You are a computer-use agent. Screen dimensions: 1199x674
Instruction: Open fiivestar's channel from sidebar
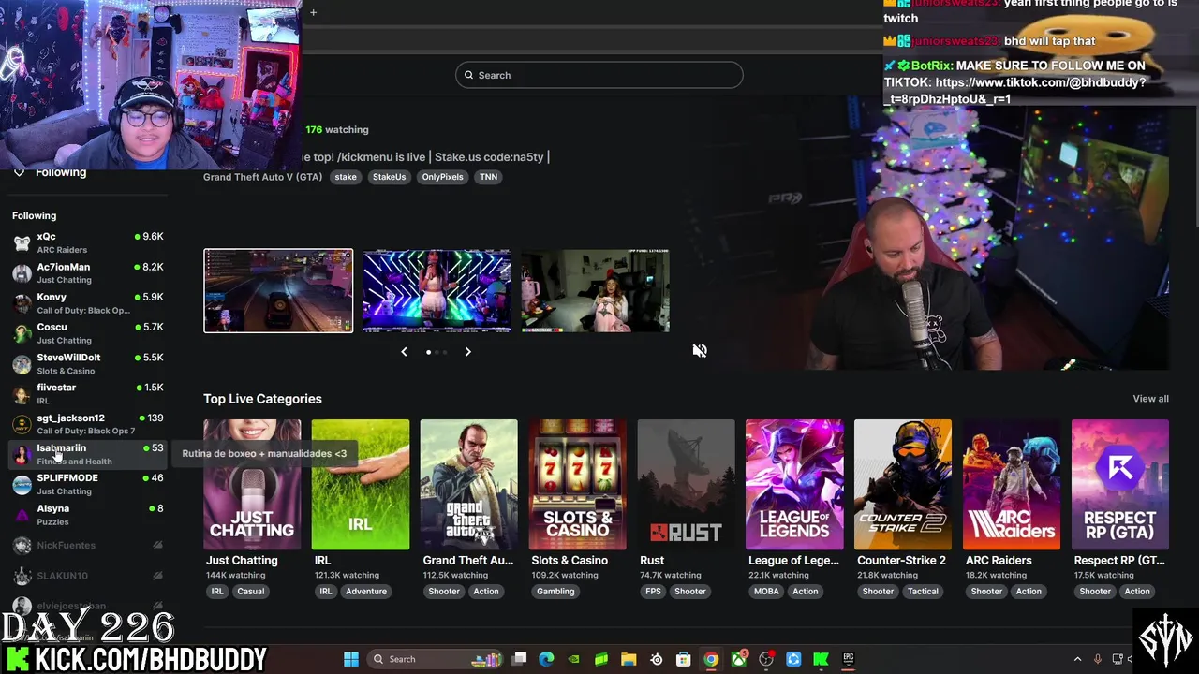tap(88, 393)
